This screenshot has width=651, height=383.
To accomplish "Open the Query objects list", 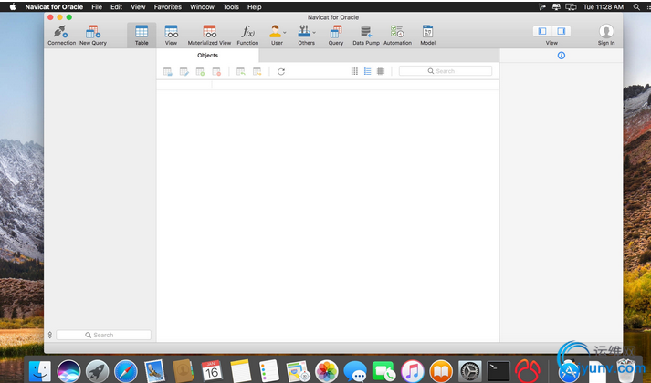I will 336,35.
